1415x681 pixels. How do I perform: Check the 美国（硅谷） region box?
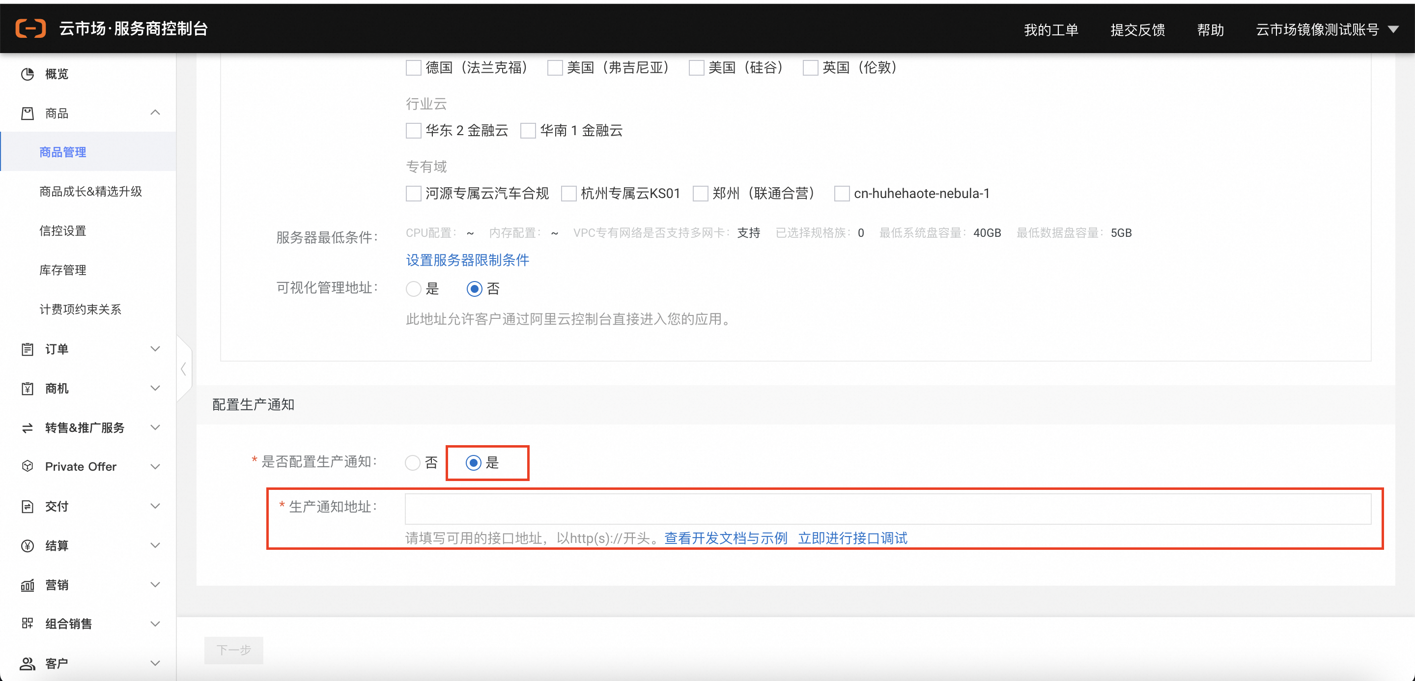[696, 67]
